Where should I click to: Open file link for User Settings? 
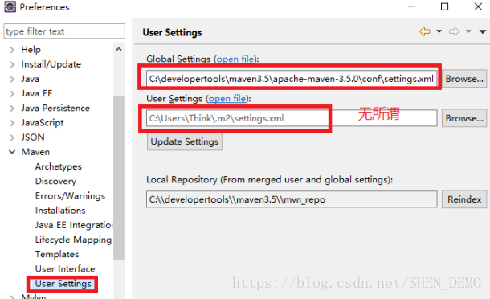[x=227, y=99]
